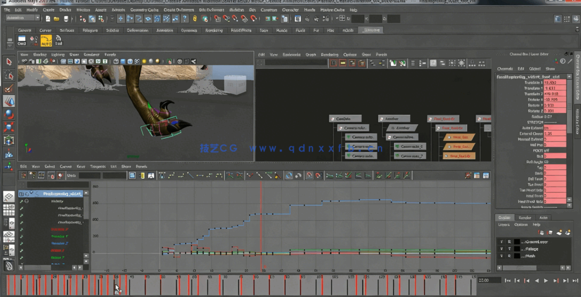Open the menu set dropdown in status line

[23, 18]
